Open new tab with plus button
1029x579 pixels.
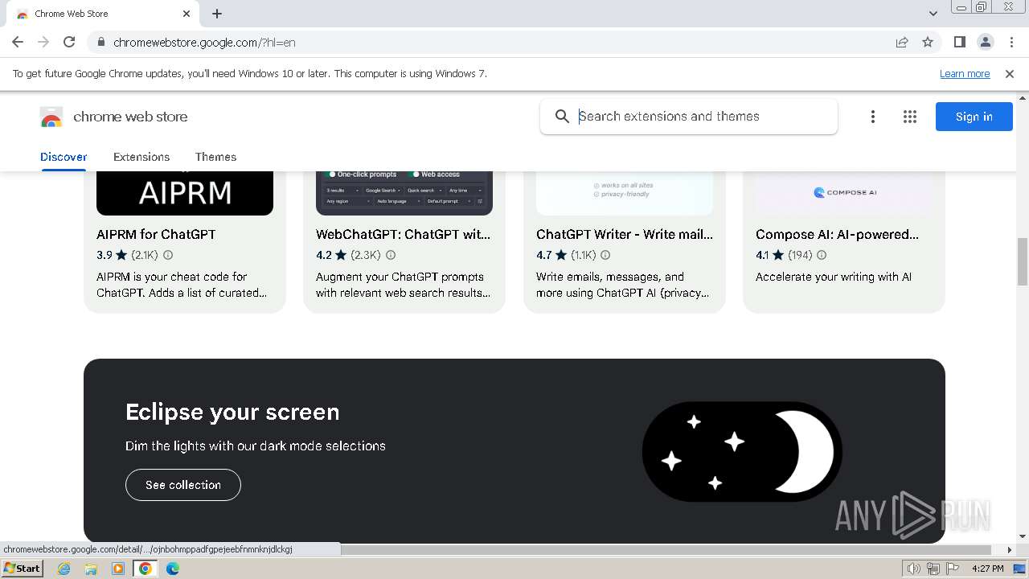(x=217, y=14)
